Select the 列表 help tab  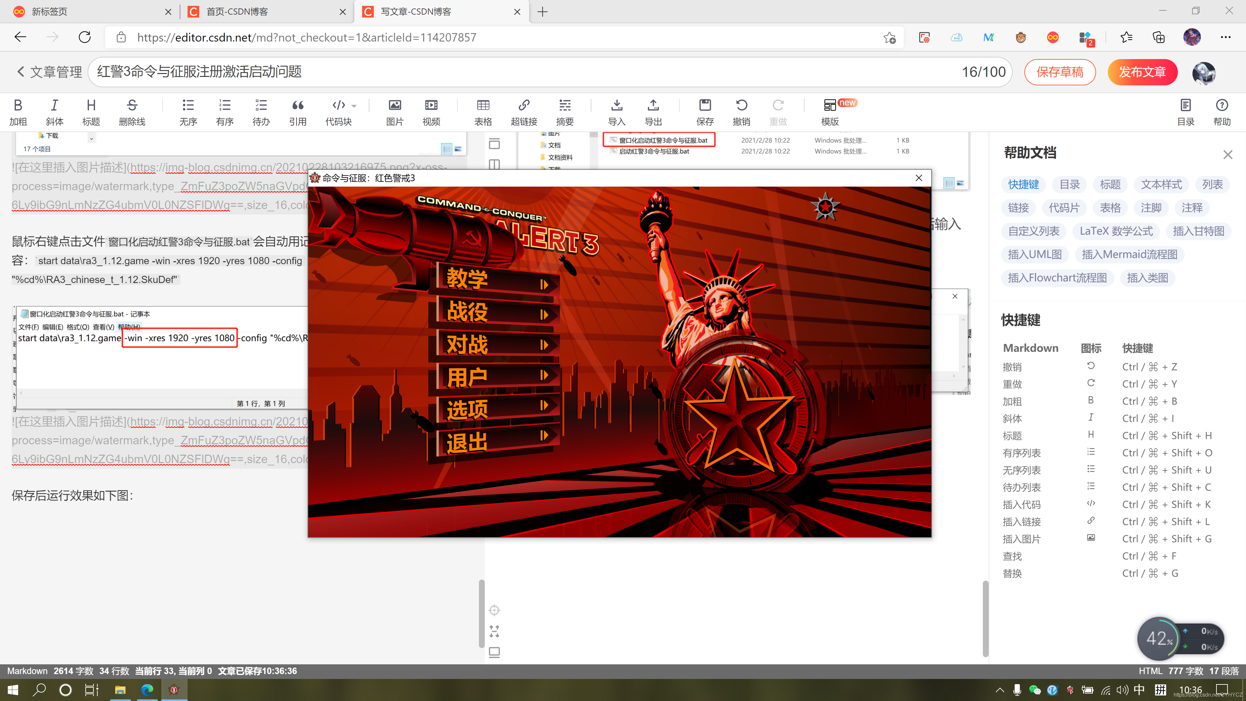(1212, 184)
